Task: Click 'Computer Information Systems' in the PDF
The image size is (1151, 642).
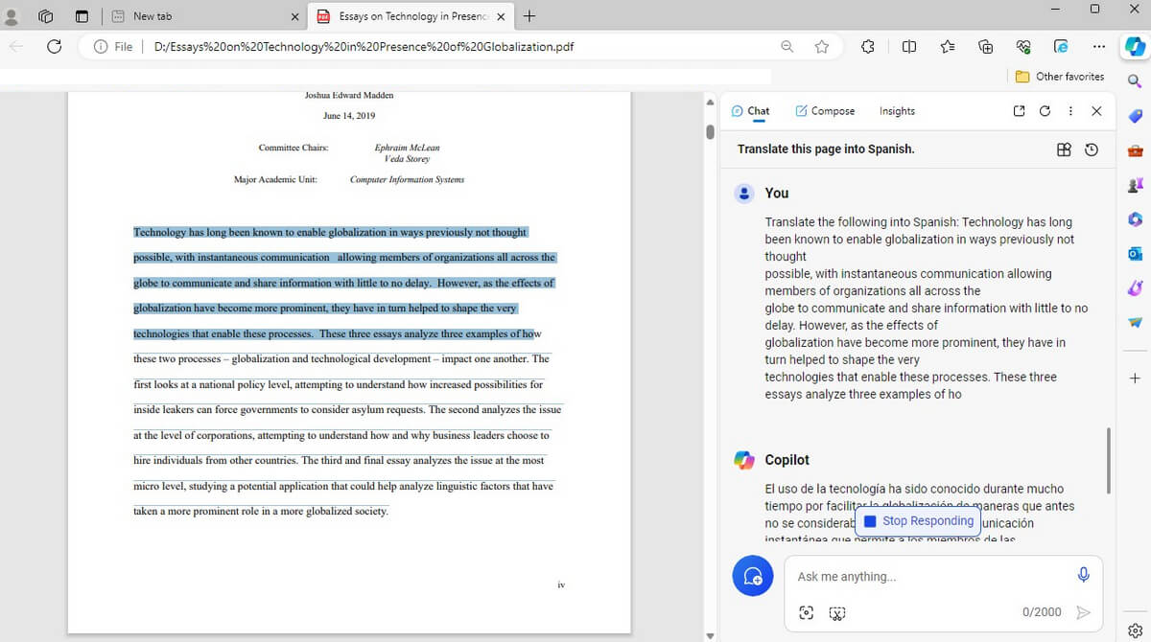Action: (x=407, y=179)
